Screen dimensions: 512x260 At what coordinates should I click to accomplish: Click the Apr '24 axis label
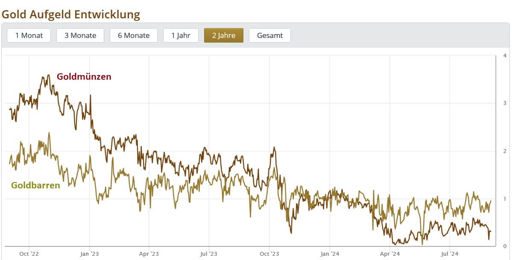pos(390,254)
